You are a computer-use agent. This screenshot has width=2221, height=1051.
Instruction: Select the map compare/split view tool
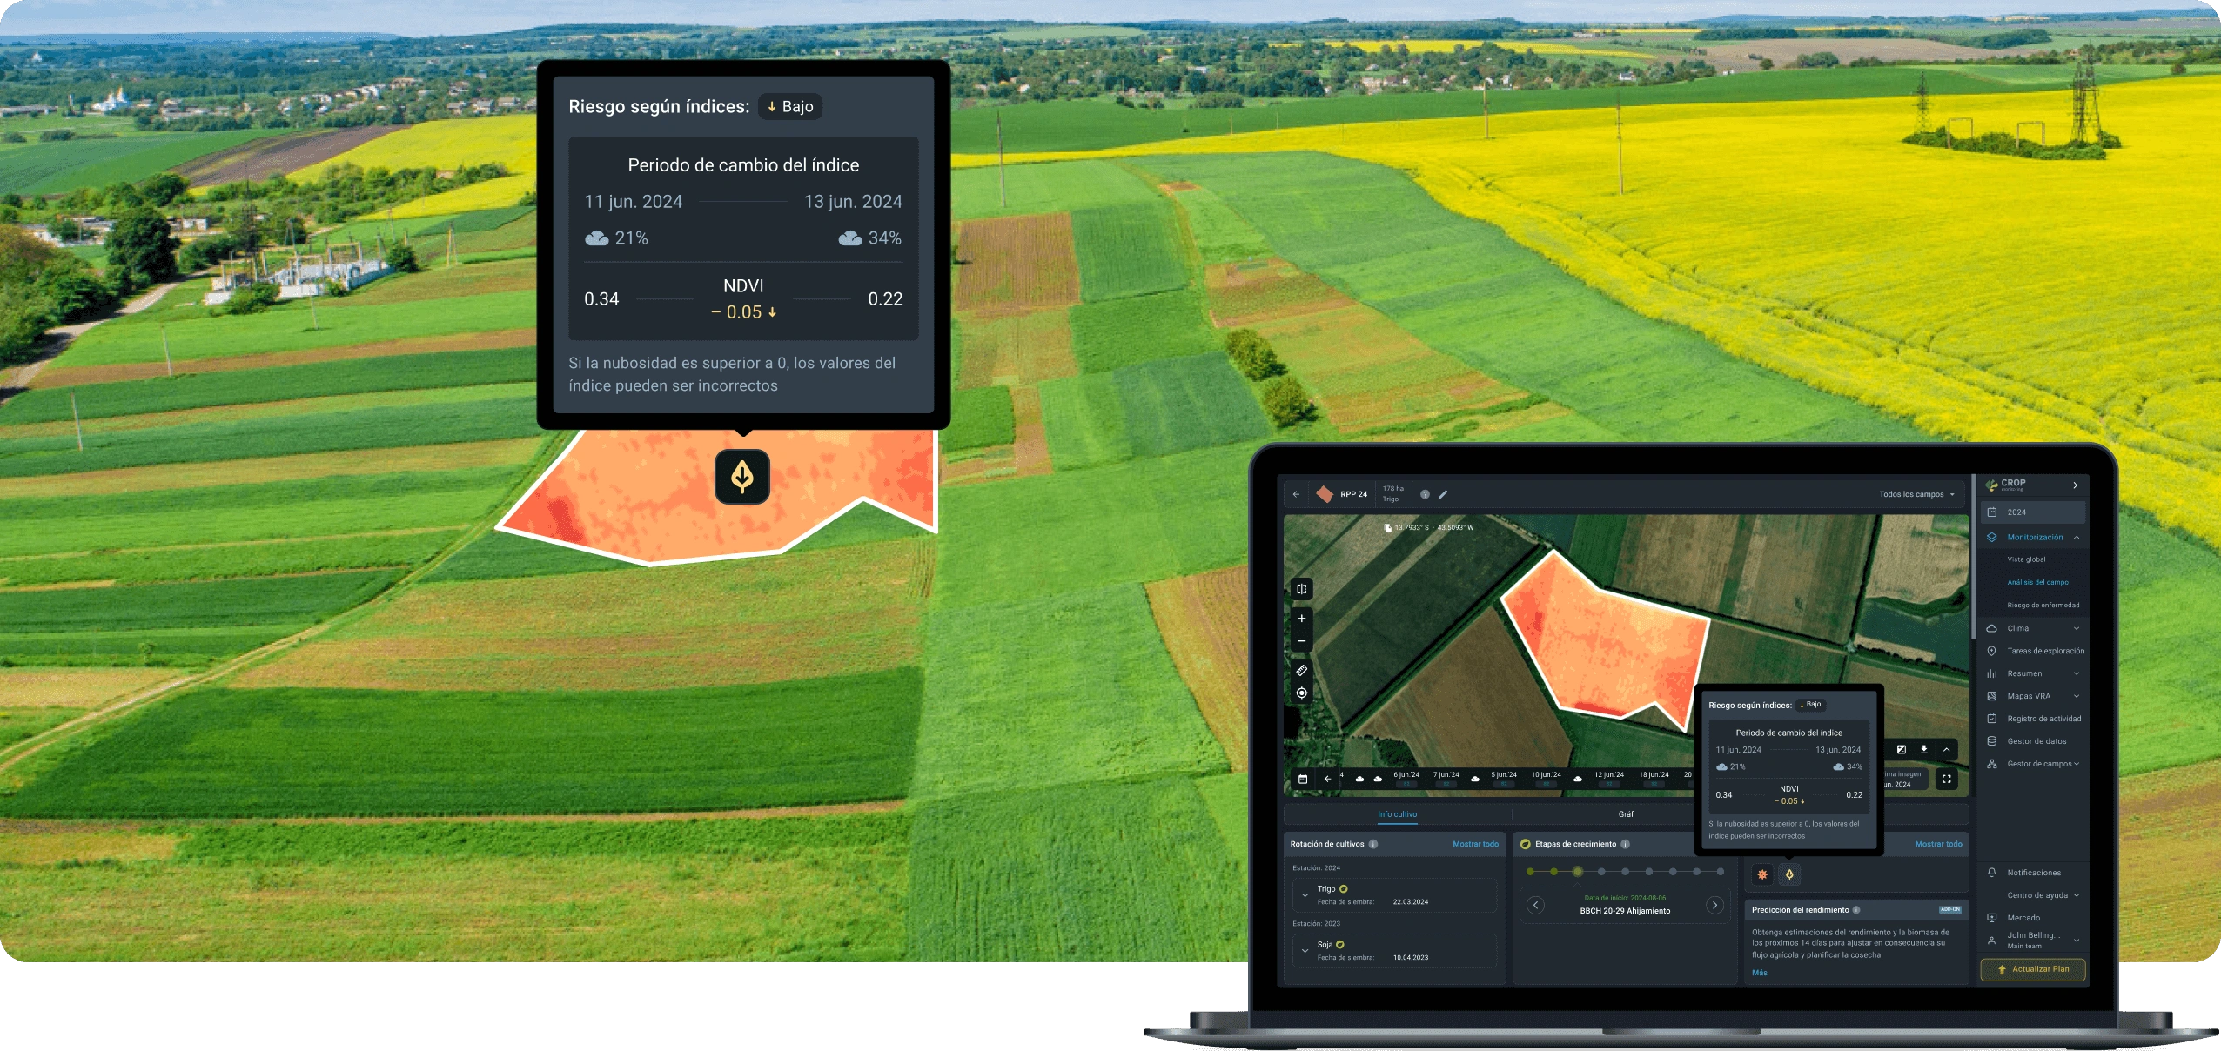(x=1302, y=588)
